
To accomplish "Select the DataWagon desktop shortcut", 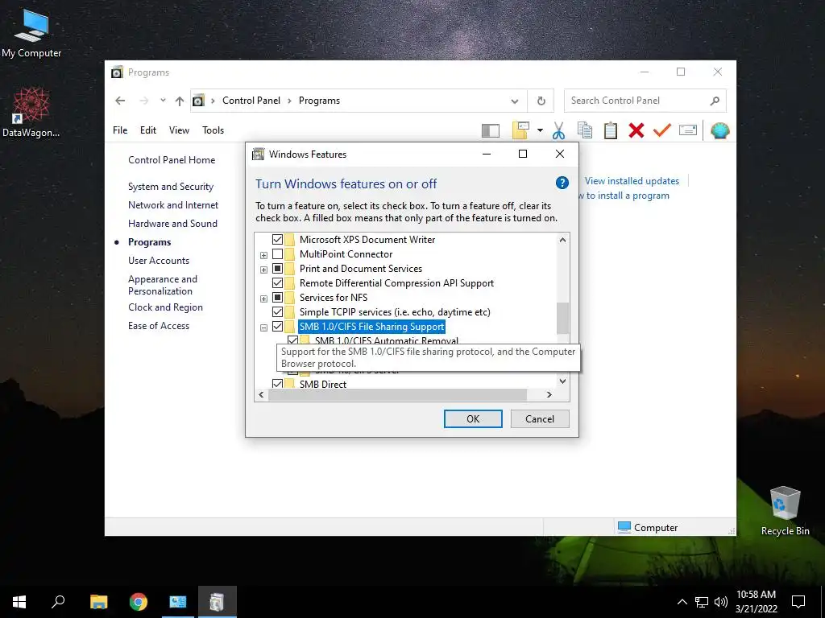I will coord(31,112).
